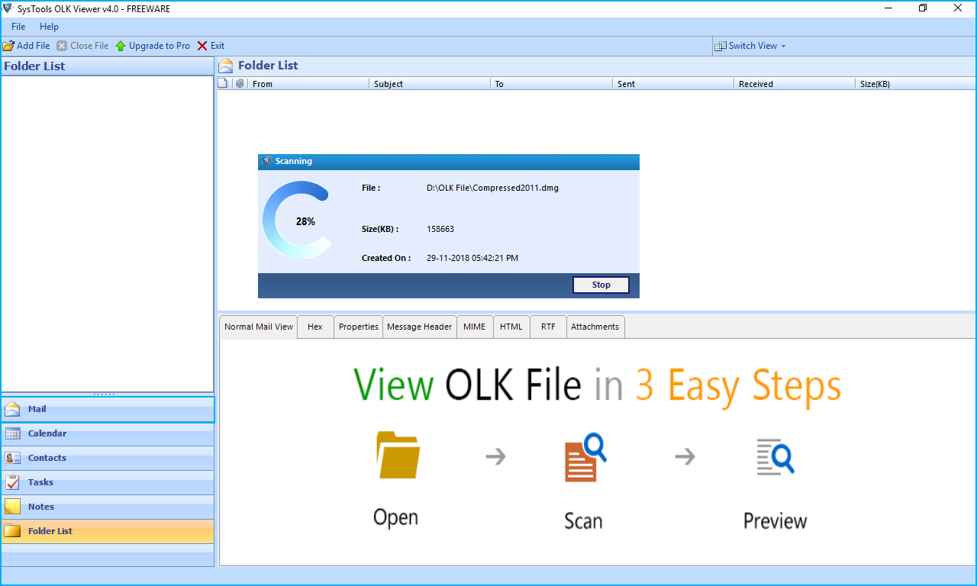The image size is (977, 586).
Task: Switch to the Hex tab
Action: pyautogui.click(x=315, y=327)
